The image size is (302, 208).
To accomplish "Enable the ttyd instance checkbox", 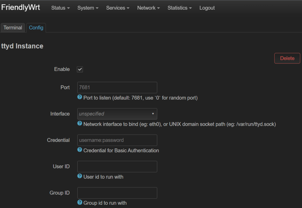I will tap(80, 69).
